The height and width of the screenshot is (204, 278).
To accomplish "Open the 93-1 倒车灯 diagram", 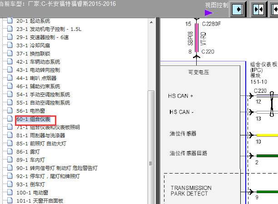I will pos(31,184).
